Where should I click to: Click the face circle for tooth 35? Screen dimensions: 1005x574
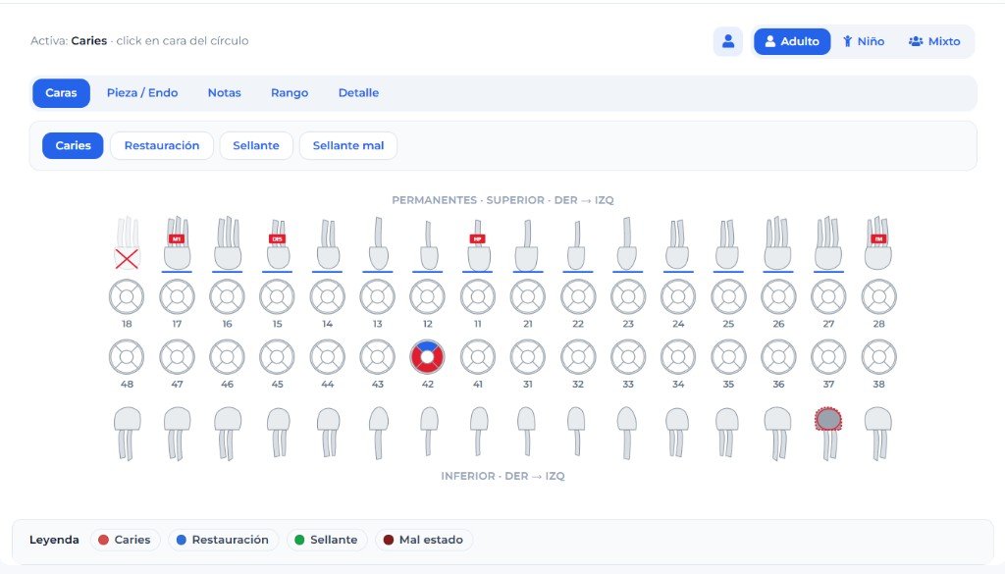[x=728, y=357]
